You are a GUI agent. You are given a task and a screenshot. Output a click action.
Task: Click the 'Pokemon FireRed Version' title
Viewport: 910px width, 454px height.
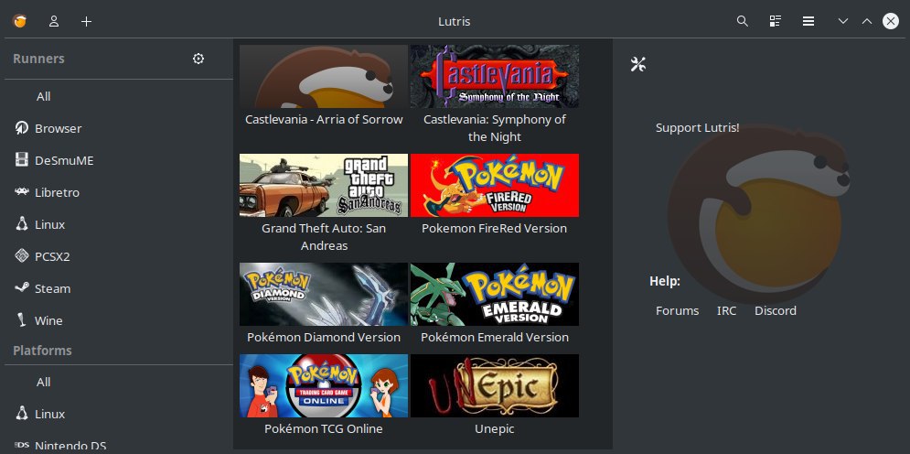(x=495, y=228)
